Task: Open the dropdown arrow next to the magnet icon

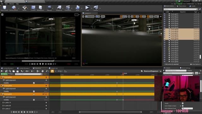Action: point(56,71)
